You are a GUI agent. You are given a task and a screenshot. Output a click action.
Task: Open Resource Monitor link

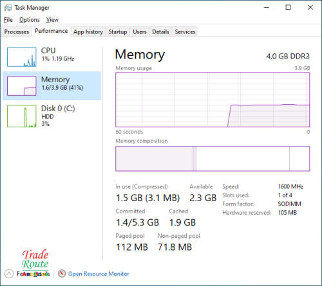[99, 274]
